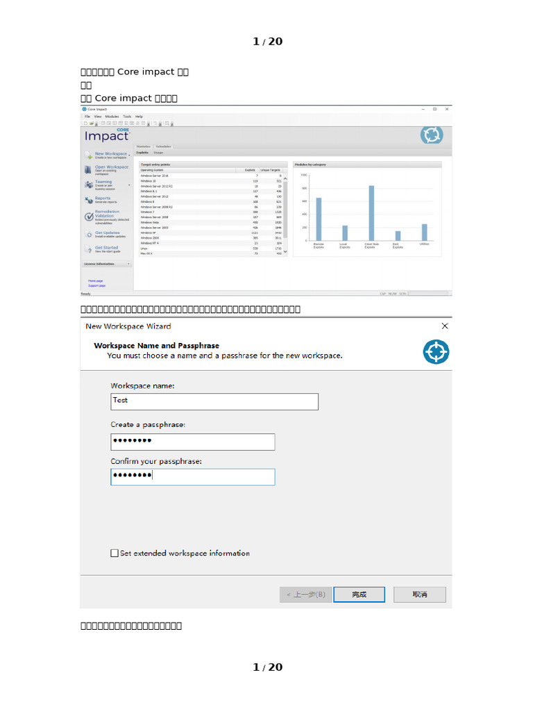Sort by Unique Targets column header
Viewport: 533px width, 711px height.
270,170
